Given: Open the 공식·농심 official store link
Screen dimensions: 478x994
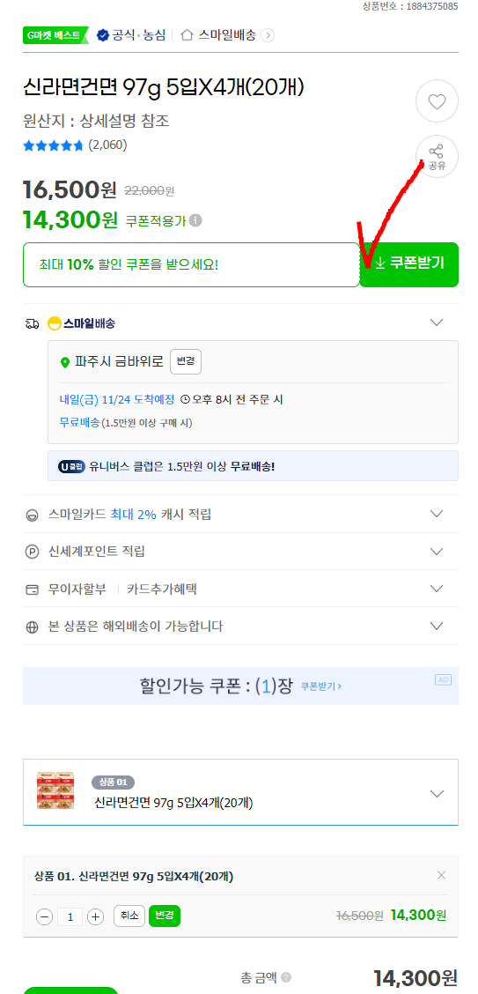Looking at the screenshot, I should click(x=131, y=35).
